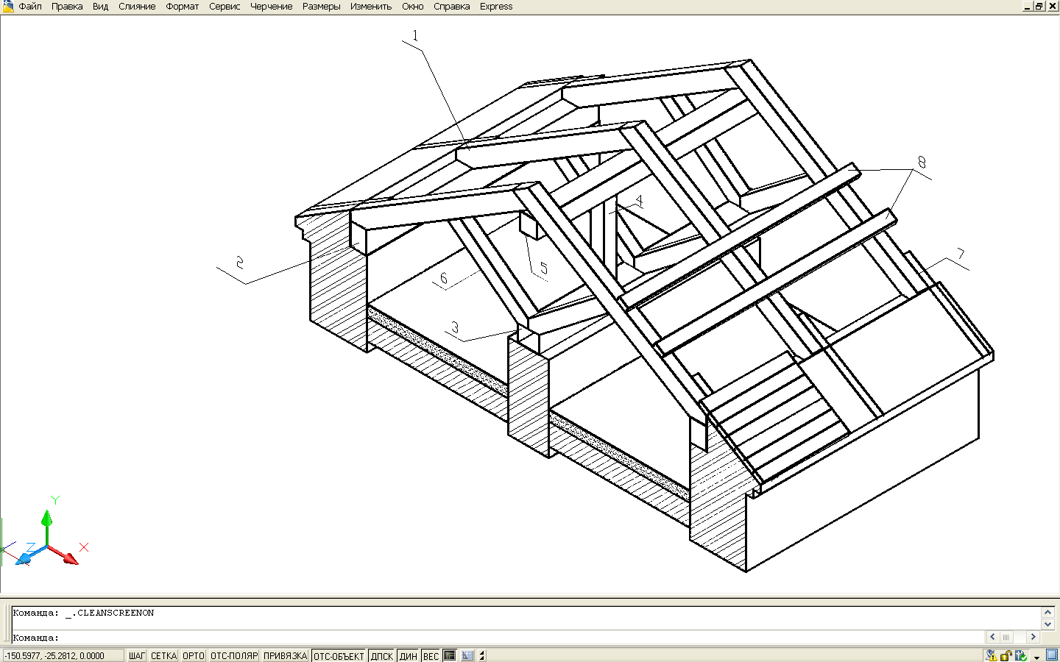This screenshot has width=1060, height=662.
Task: Click callout label number 5
Action: coord(544,268)
